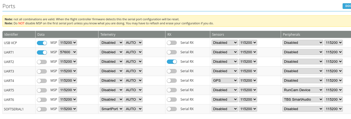The image size is (351, 119).
Task: Turn on MSP for SOFTSERIAL1
Action: [x=42, y=109]
